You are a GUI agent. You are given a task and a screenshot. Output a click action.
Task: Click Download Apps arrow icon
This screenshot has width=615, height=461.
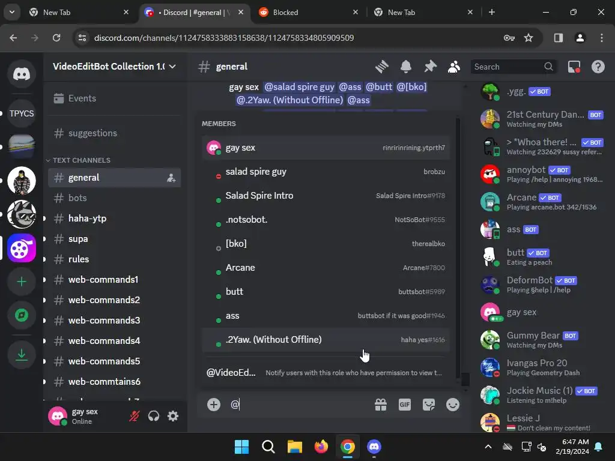click(22, 355)
